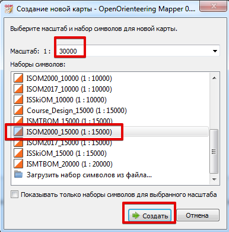Click the symbol list scroll up arrow

coord(214,78)
